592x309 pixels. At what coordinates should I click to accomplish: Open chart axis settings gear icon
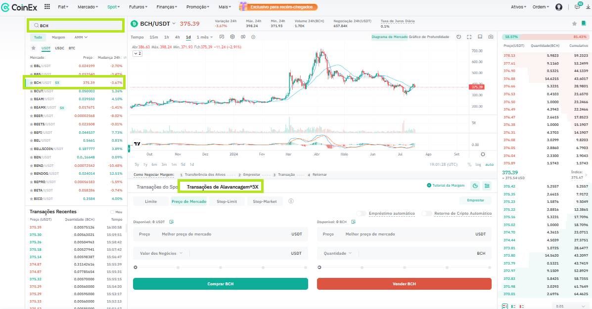pyautogui.click(x=483, y=154)
